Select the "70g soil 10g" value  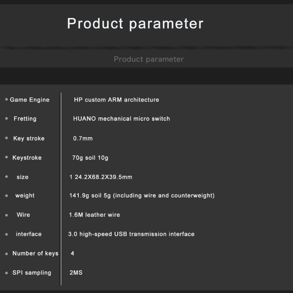coord(90,158)
